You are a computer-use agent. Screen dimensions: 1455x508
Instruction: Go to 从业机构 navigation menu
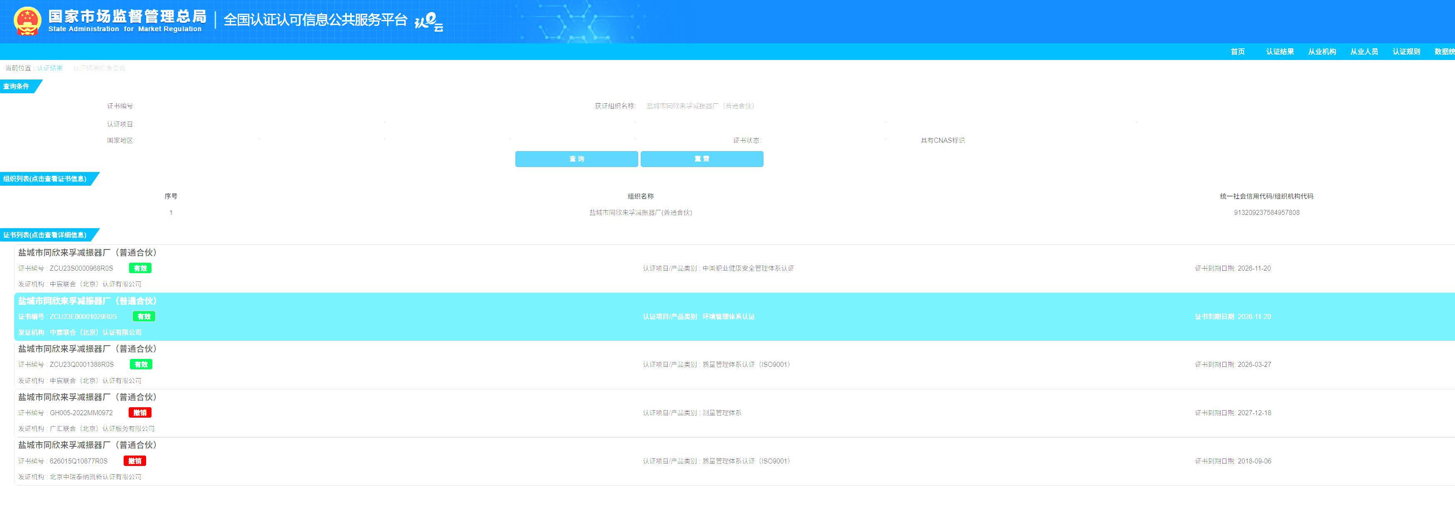point(1322,51)
